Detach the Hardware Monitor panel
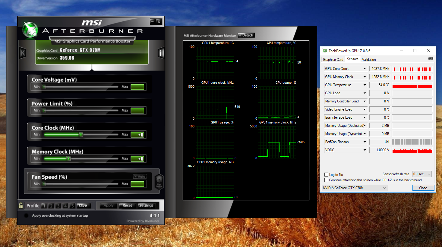This screenshot has height=247, width=442. (246, 35)
